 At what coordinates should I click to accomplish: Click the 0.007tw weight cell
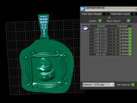pos(124,35)
